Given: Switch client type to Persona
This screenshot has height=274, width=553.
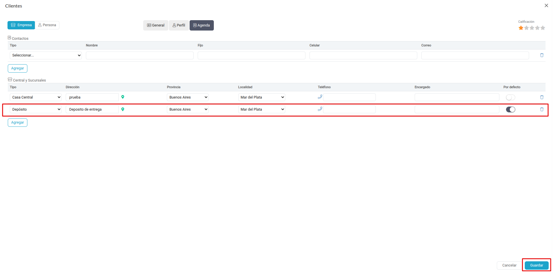Looking at the screenshot, I should 47,25.
